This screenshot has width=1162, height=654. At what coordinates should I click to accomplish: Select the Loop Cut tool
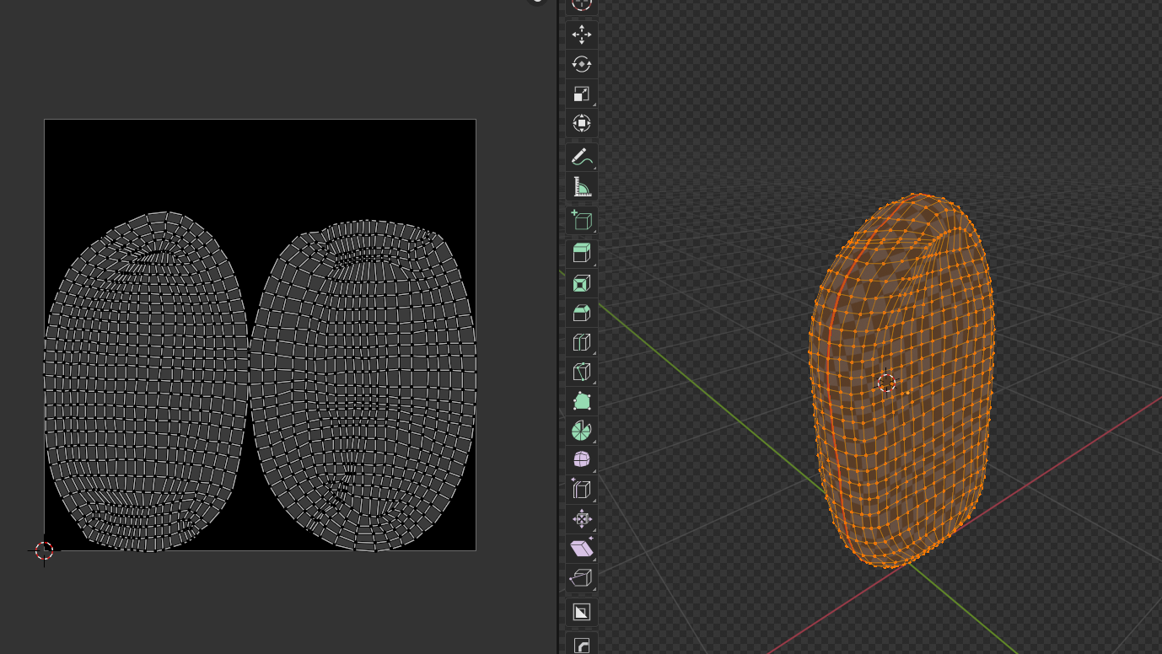(x=582, y=342)
